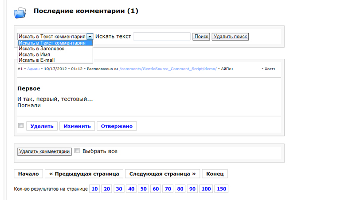Viewport: 337px width, 200px height.
Task: Mark the comment as 'Отвержено'
Action: (117, 126)
